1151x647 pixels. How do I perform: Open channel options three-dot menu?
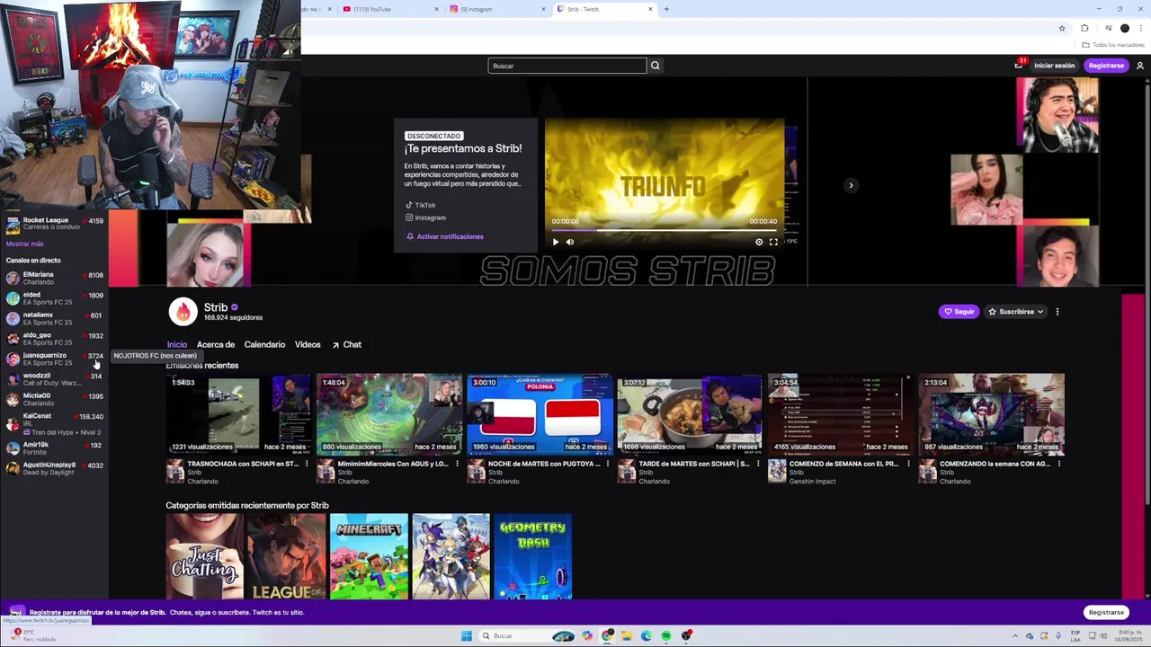[x=1057, y=312]
